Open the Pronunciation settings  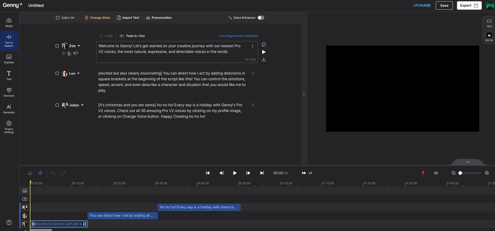pyautogui.click(x=159, y=18)
